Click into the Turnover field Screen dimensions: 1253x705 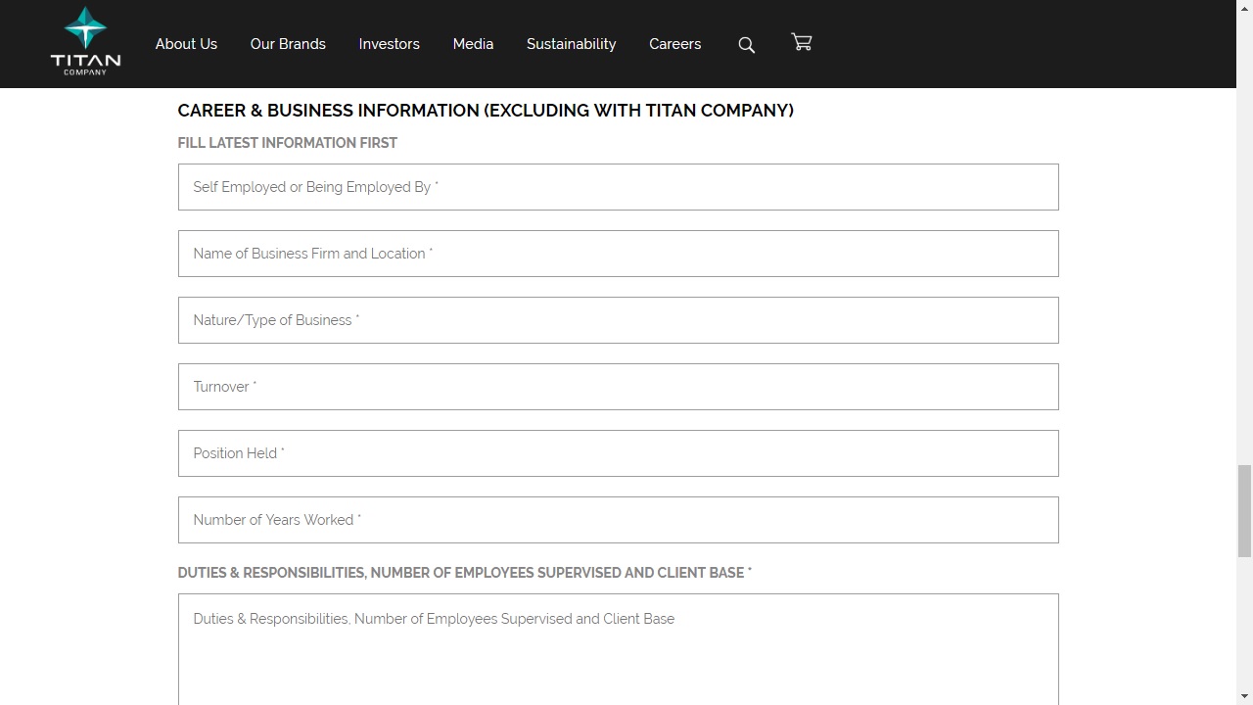[x=618, y=387]
